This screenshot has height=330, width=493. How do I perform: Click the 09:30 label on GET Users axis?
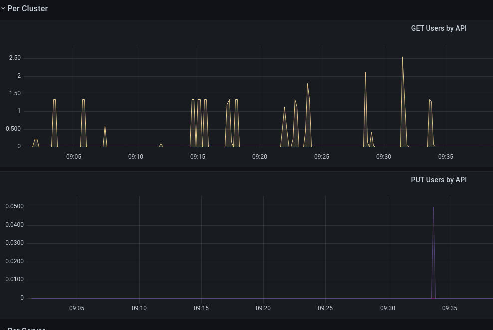pyautogui.click(x=384, y=157)
